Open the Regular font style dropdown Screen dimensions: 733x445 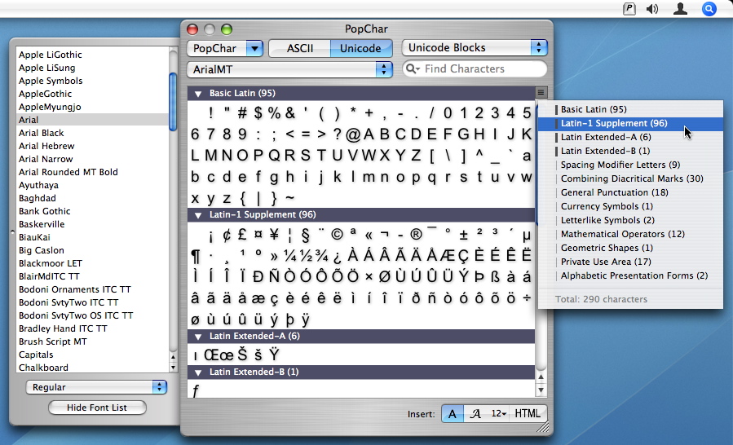(96, 387)
